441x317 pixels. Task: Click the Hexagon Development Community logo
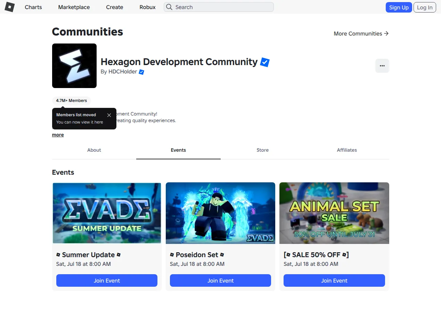(x=74, y=66)
